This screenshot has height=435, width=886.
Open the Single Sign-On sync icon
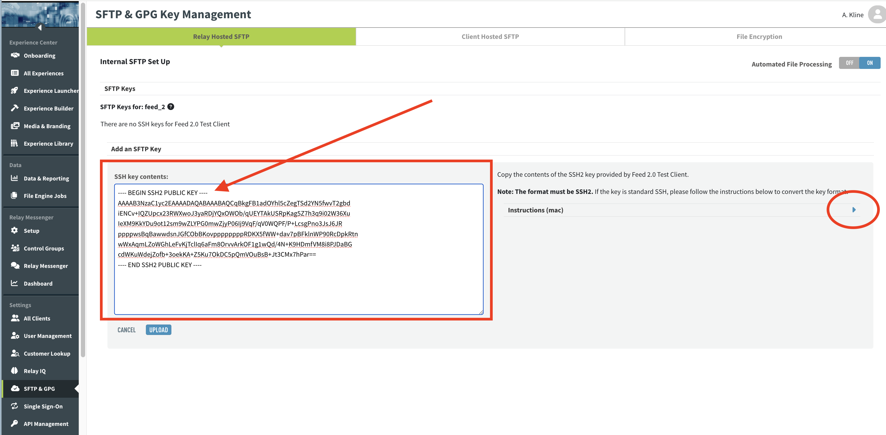pos(15,406)
